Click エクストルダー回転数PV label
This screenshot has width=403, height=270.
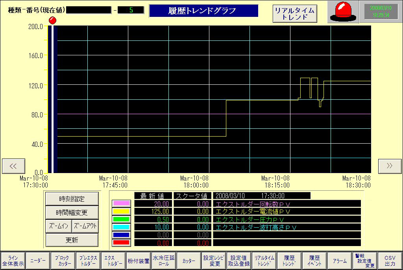253,204
